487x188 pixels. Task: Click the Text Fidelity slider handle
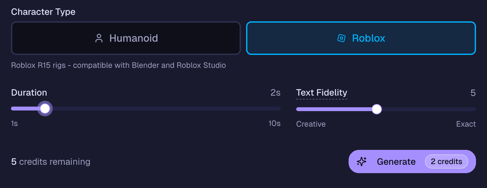(x=377, y=109)
